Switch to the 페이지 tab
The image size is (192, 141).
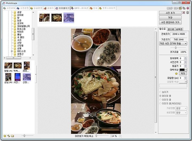[x=49, y=8]
